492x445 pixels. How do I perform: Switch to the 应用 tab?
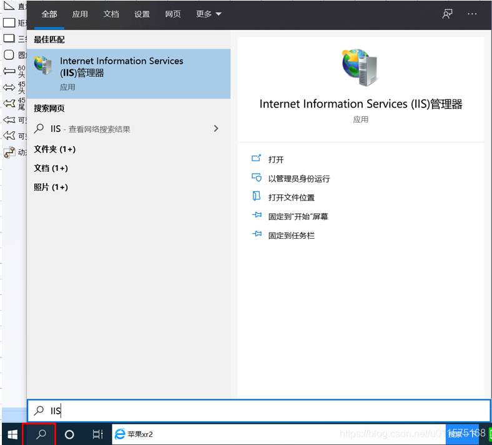[x=80, y=14]
